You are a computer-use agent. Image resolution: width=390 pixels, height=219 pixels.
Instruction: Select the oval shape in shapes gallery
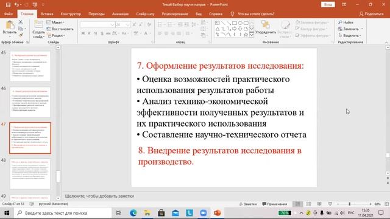click(x=240, y=23)
